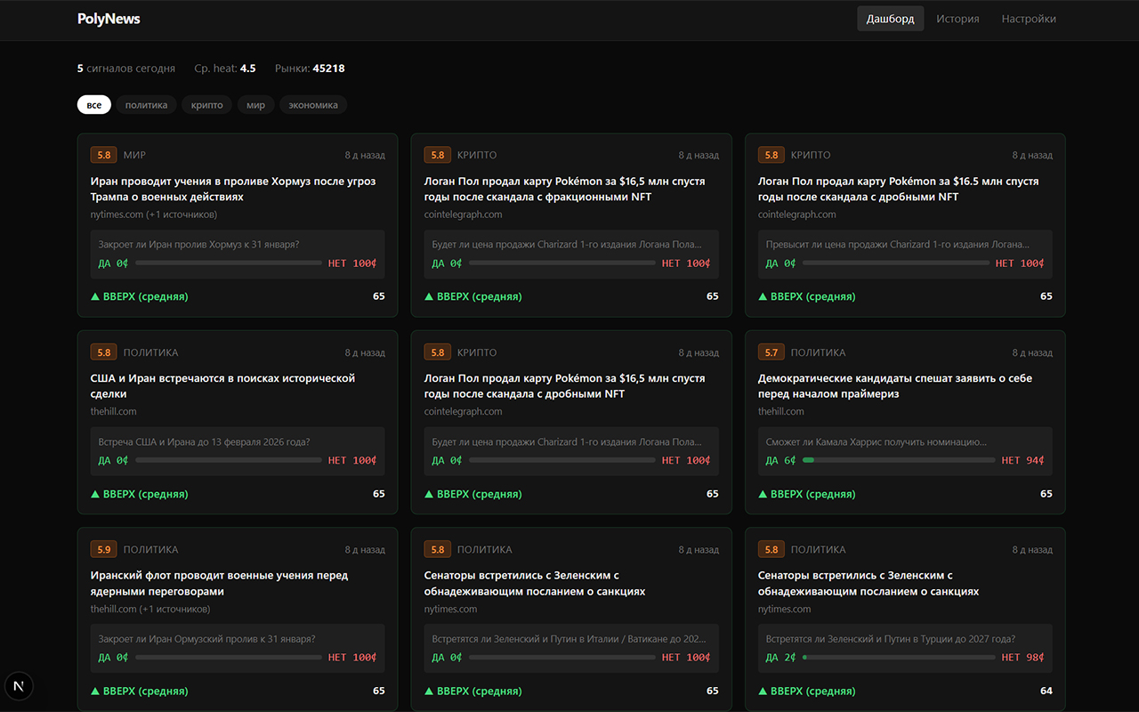Image resolution: width=1139 pixels, height=712 pixels.
Task: Filter signals by 'мир' category
Action: [255, 105]
